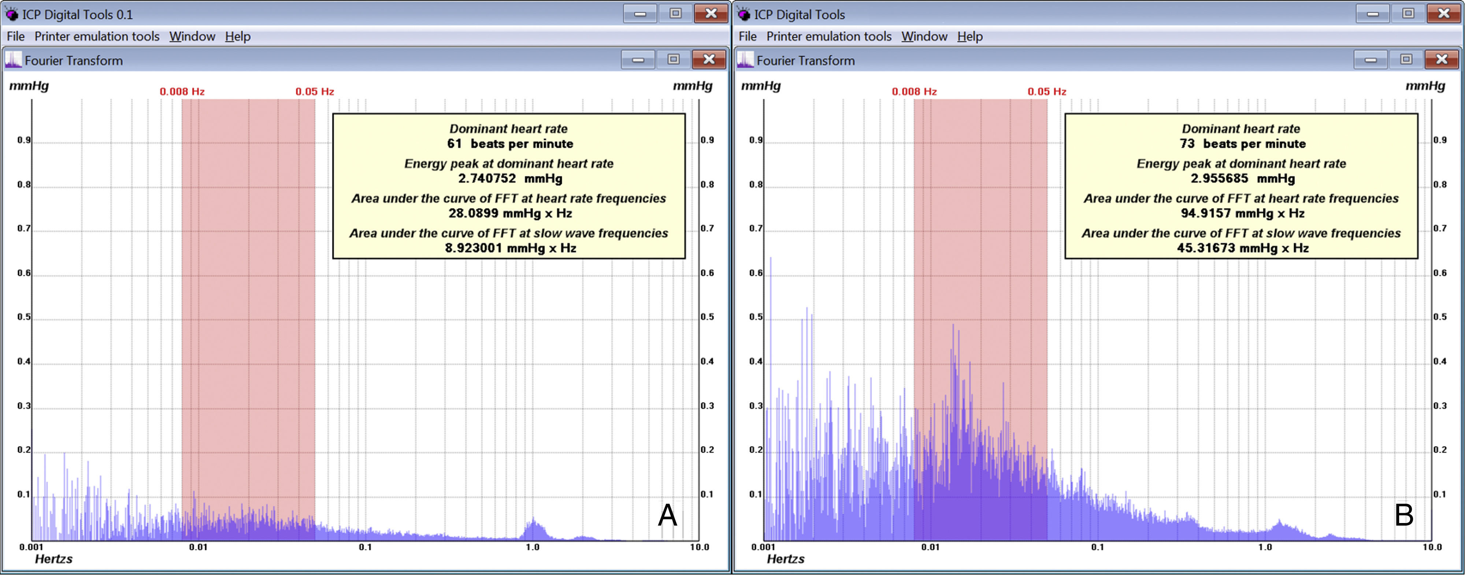Open File menu in right window

click(x=747, y=36)
